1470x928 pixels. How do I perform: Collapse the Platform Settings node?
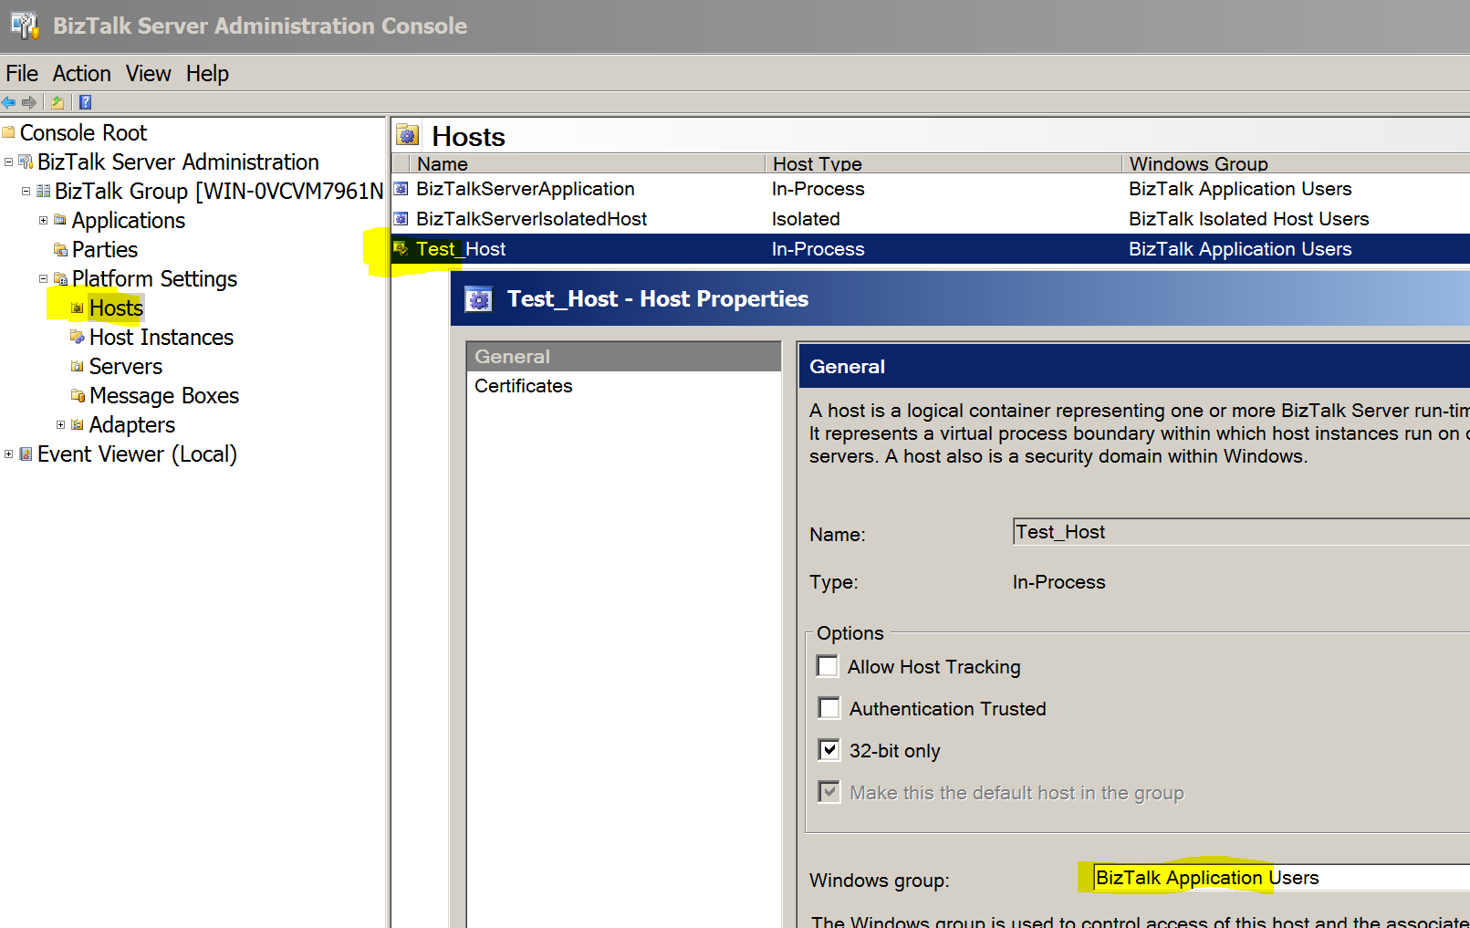(x=43, y=278)
